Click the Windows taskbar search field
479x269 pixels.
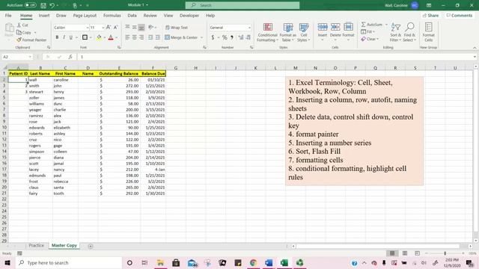[69, 262]
